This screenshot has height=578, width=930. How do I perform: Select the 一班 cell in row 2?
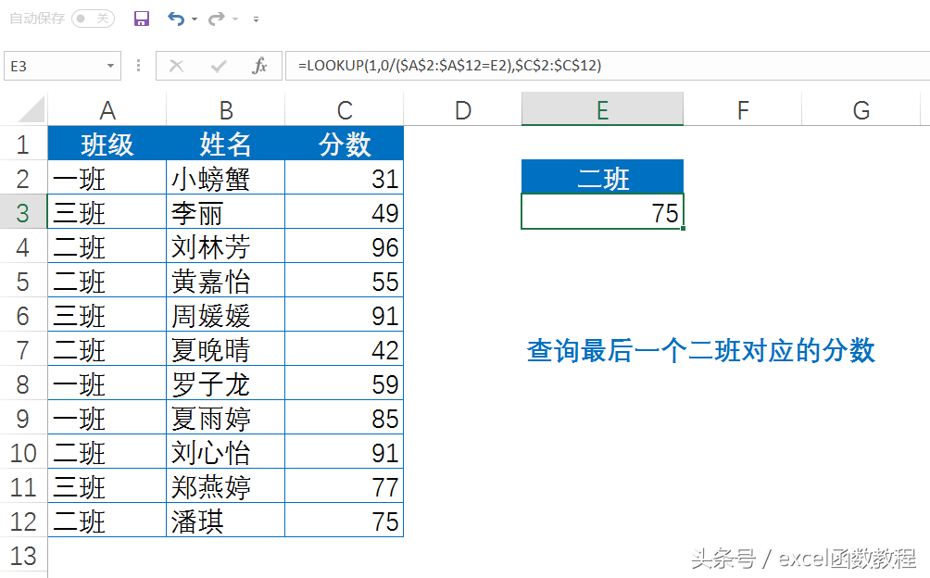pyautogui.click(x=107, y=178)
